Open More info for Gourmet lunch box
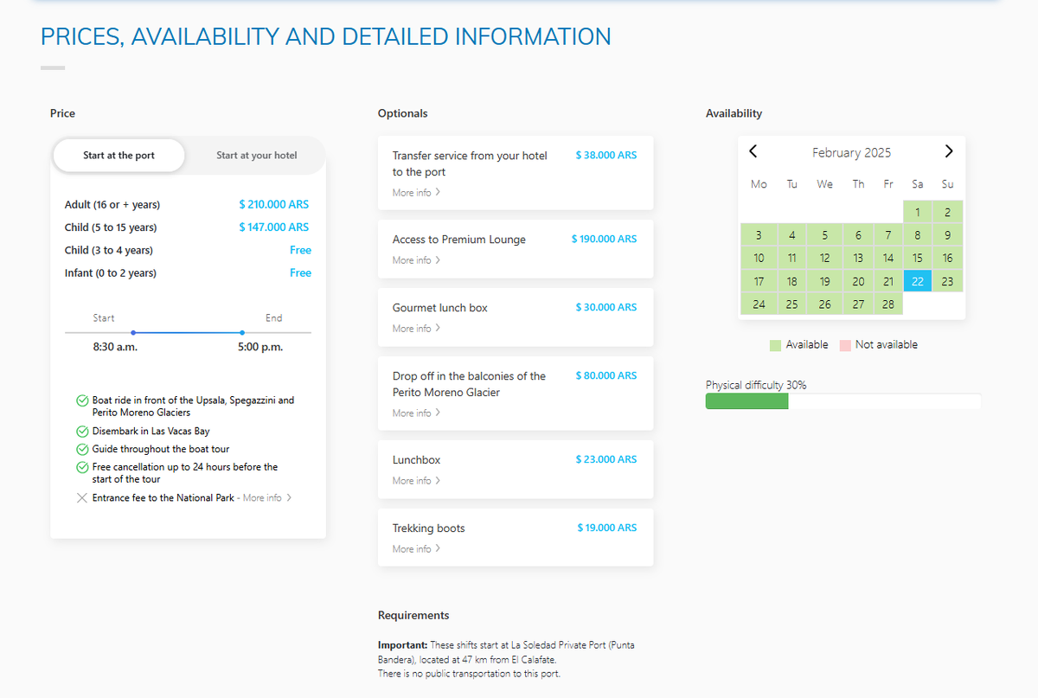 tap(416, 329)
